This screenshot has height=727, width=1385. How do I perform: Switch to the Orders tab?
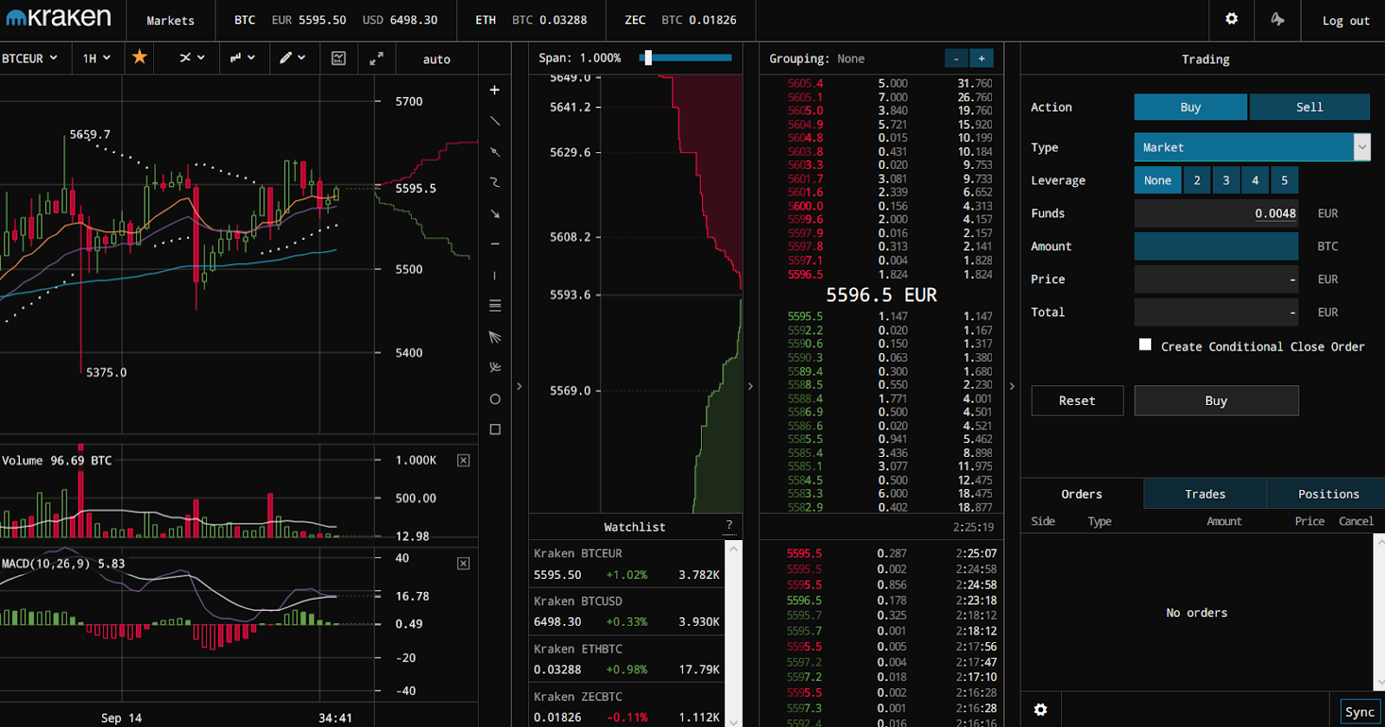coord(1082,494)
